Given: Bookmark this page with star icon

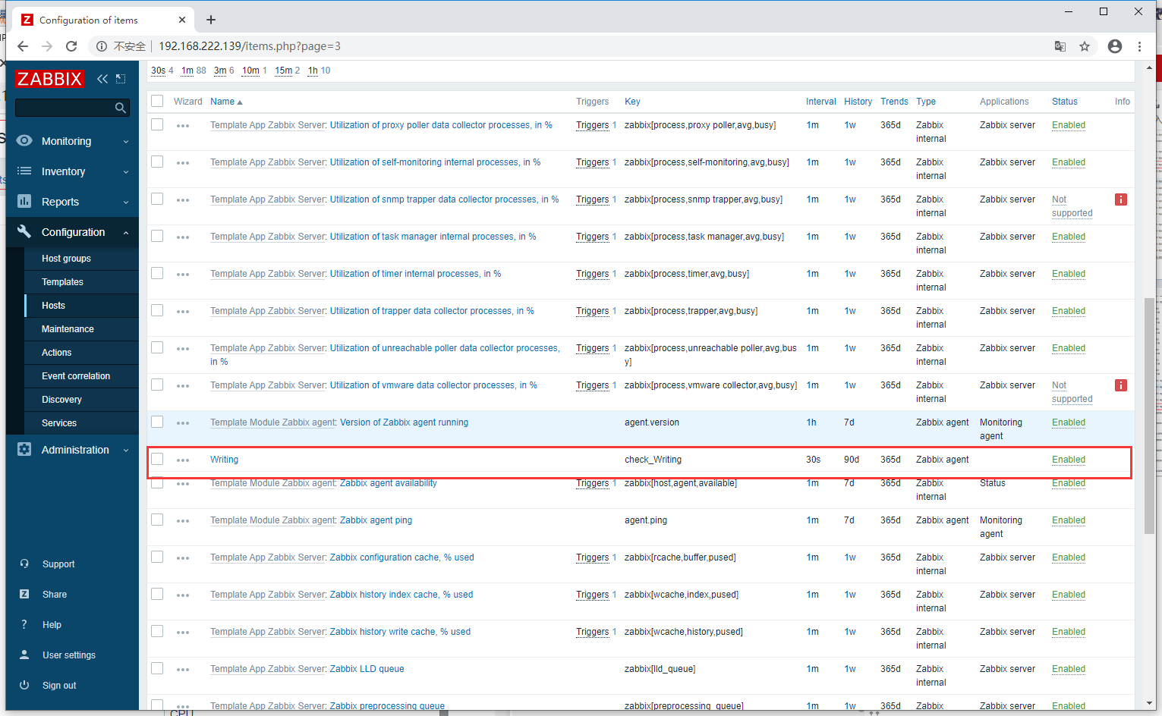Looking at the screenshot, I should (x=1085, y=46).
